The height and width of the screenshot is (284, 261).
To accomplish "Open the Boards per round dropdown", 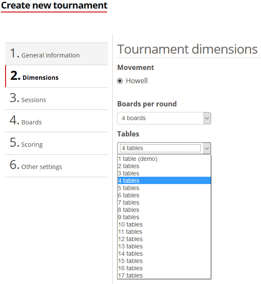I will 164,118.
